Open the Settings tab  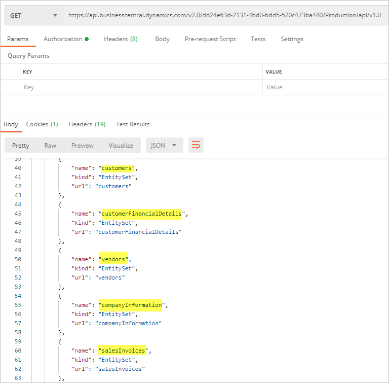click(292, 39)
